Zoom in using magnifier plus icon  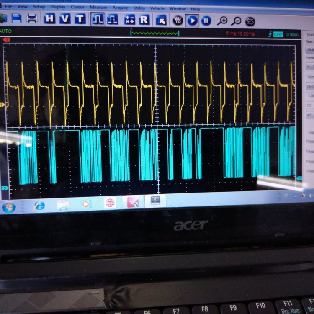[222, 21]
